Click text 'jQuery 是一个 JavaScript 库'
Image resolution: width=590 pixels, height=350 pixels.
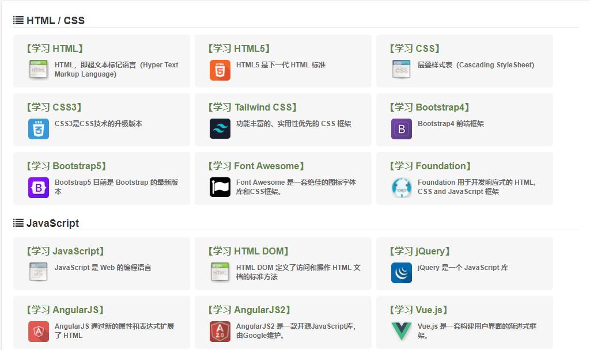click(x=463, y=268)
